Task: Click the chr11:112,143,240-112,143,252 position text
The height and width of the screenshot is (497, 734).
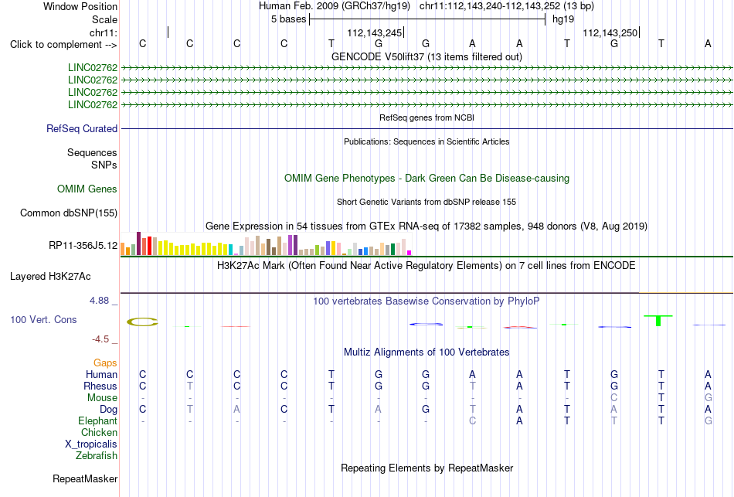Action: point(507,6)
